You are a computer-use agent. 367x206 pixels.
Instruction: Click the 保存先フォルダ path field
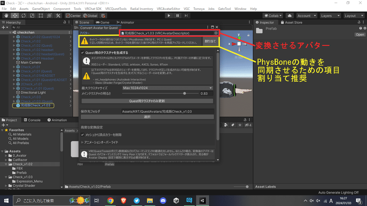tap(167, 111)
